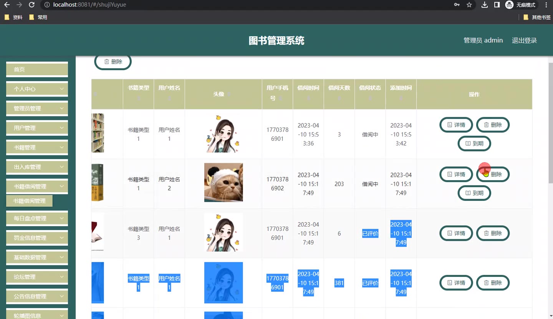
Task: Sort by the 用户手机号 column header
Action: (x=277, y=94)
